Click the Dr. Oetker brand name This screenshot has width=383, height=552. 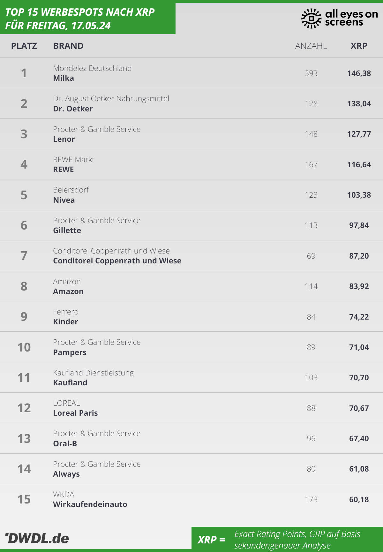point(73,109)
